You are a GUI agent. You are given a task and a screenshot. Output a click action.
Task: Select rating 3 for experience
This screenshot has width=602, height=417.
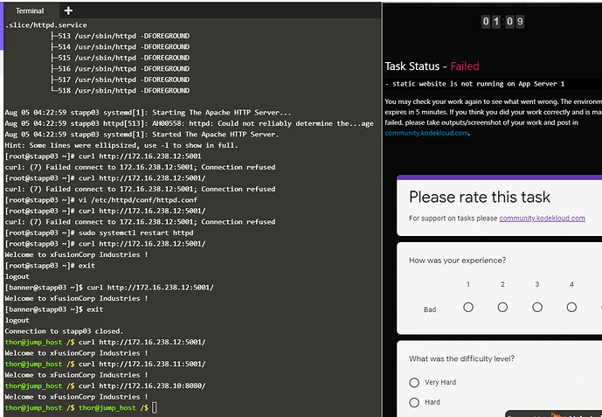[x=537, y=307]
